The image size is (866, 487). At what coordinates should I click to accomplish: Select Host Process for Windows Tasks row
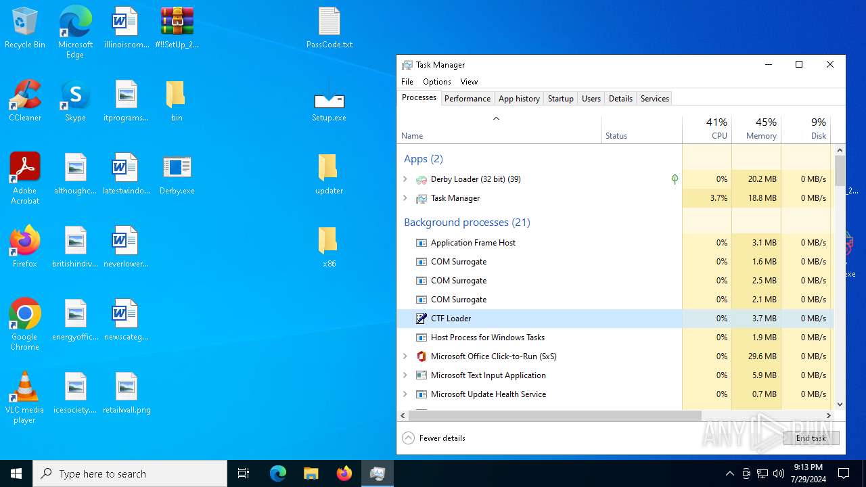tap(615, 338)
